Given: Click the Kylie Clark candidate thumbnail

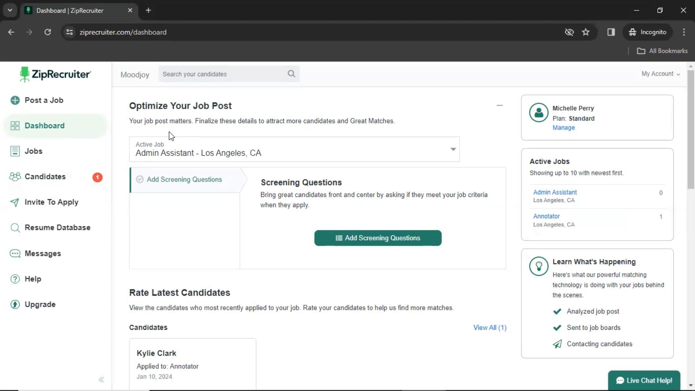Looking at the screenshot, I should 192,364.
